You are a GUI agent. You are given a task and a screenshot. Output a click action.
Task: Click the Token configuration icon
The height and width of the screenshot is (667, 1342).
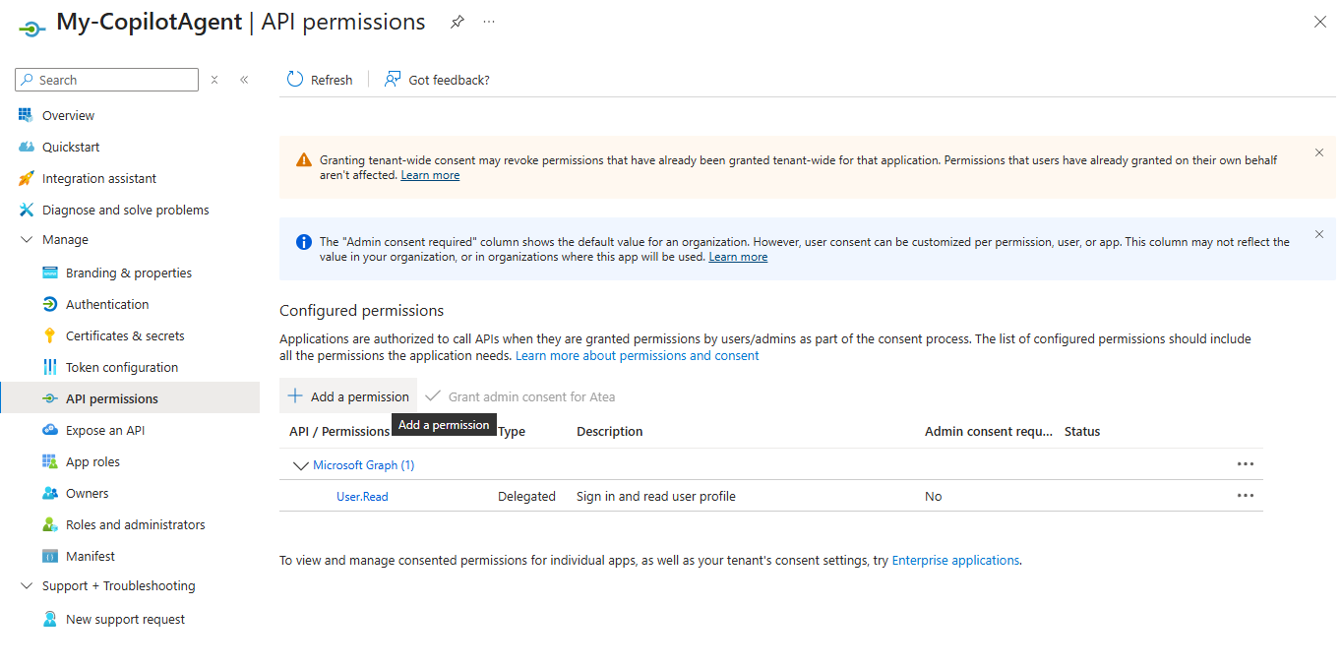(x=49, y=367)
